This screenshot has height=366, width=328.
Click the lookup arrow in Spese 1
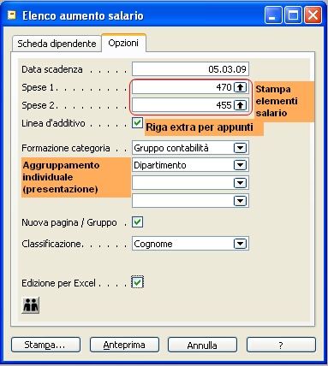pyautogui.click(x=240, y=87)
